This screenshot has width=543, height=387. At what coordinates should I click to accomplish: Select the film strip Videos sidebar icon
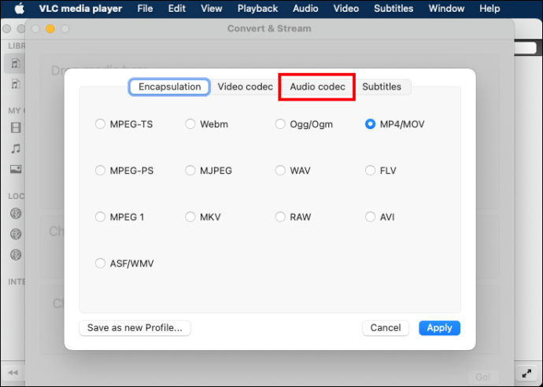[16, 127]
